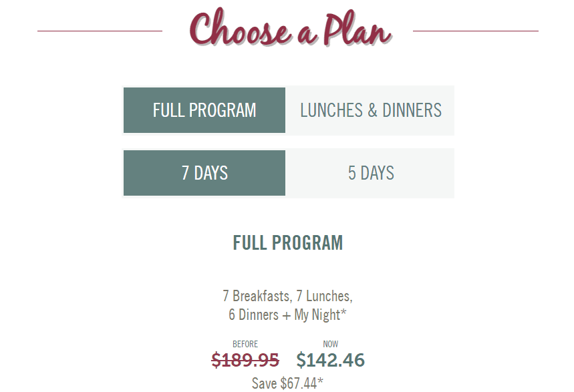Click the Choose a Plan heading
The image size is (574, 392).
pos(291,28)
